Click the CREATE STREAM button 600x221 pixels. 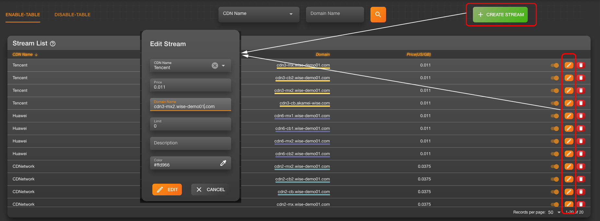point(500,15)
